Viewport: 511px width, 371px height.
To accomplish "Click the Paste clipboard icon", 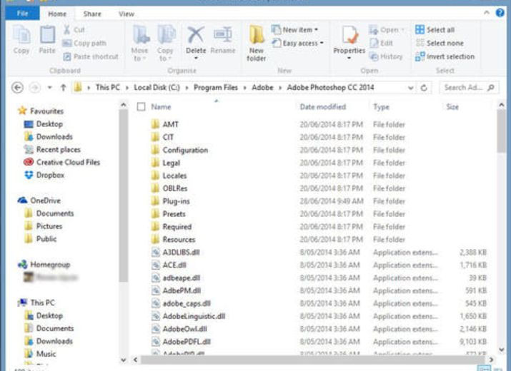I will tap(48, 35).
